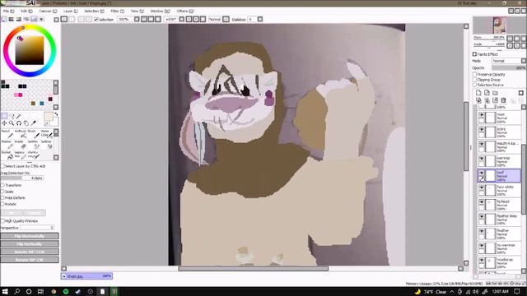Open the rotation angle field in the toolbar

[x=171, y=20]
